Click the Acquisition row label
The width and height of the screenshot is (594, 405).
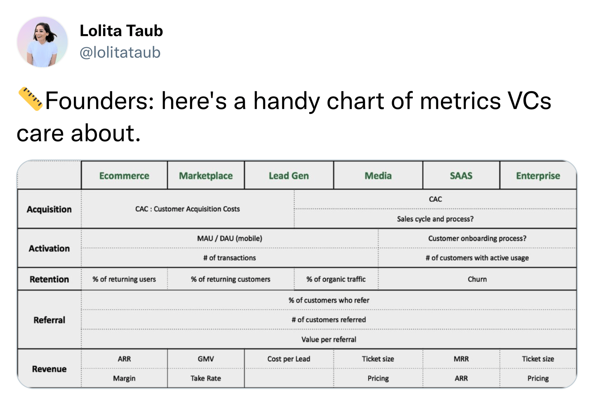click(49, 209)
